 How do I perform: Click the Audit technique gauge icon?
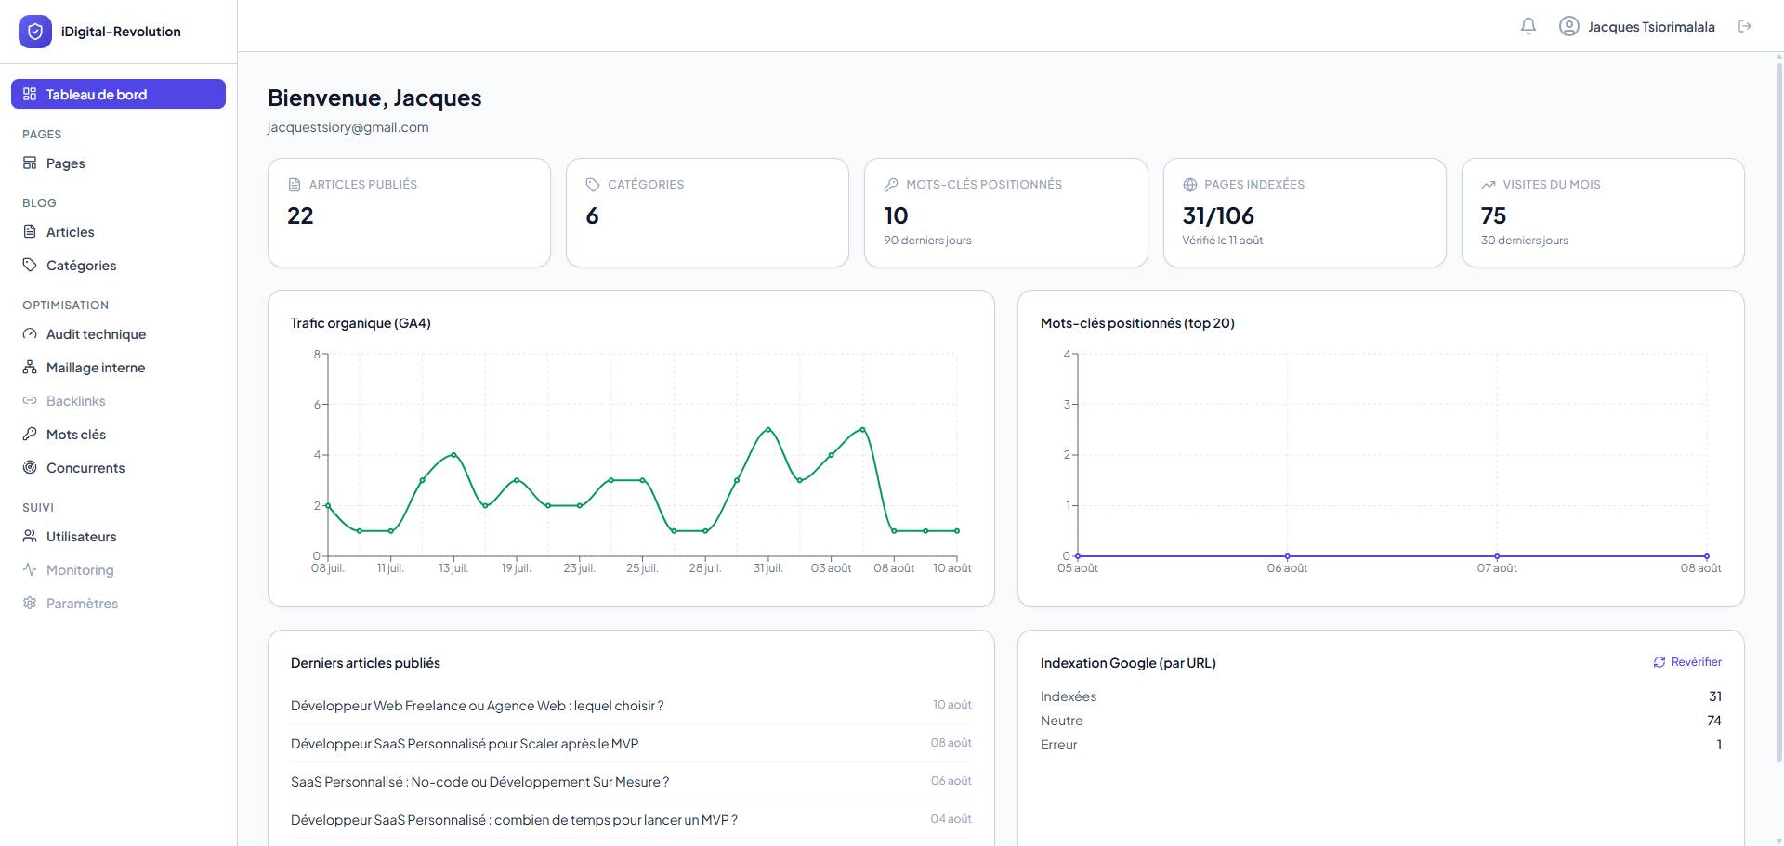click(x=30, y=333)
